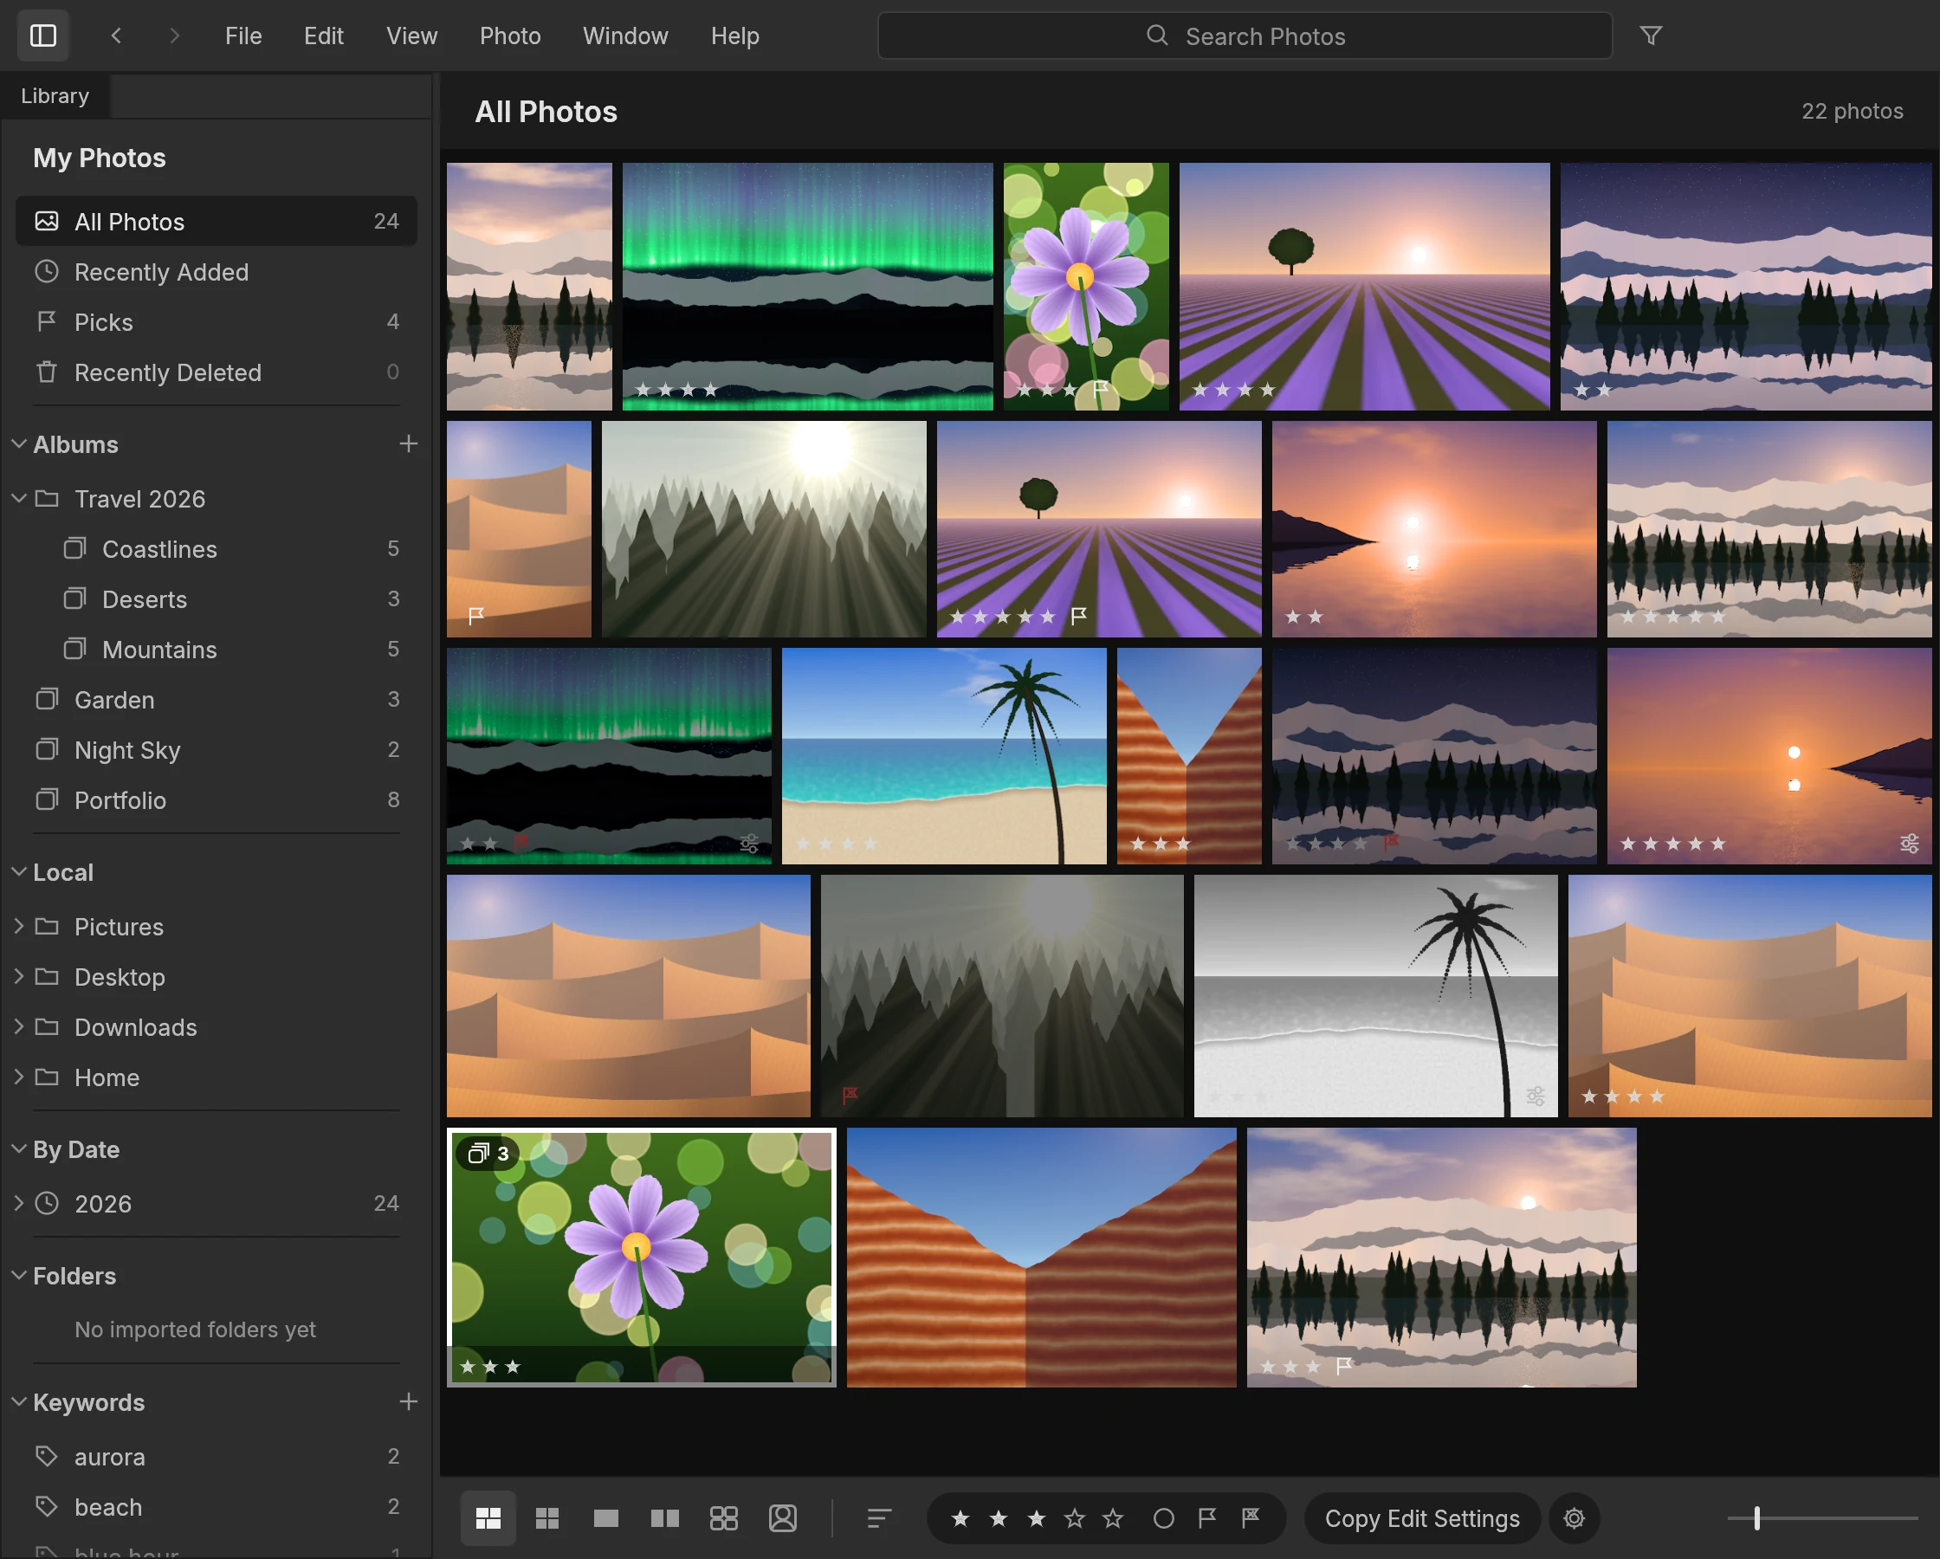Set rating to five stars
Viewport: 1940px width, 1559px height.
point(1113,1518)
